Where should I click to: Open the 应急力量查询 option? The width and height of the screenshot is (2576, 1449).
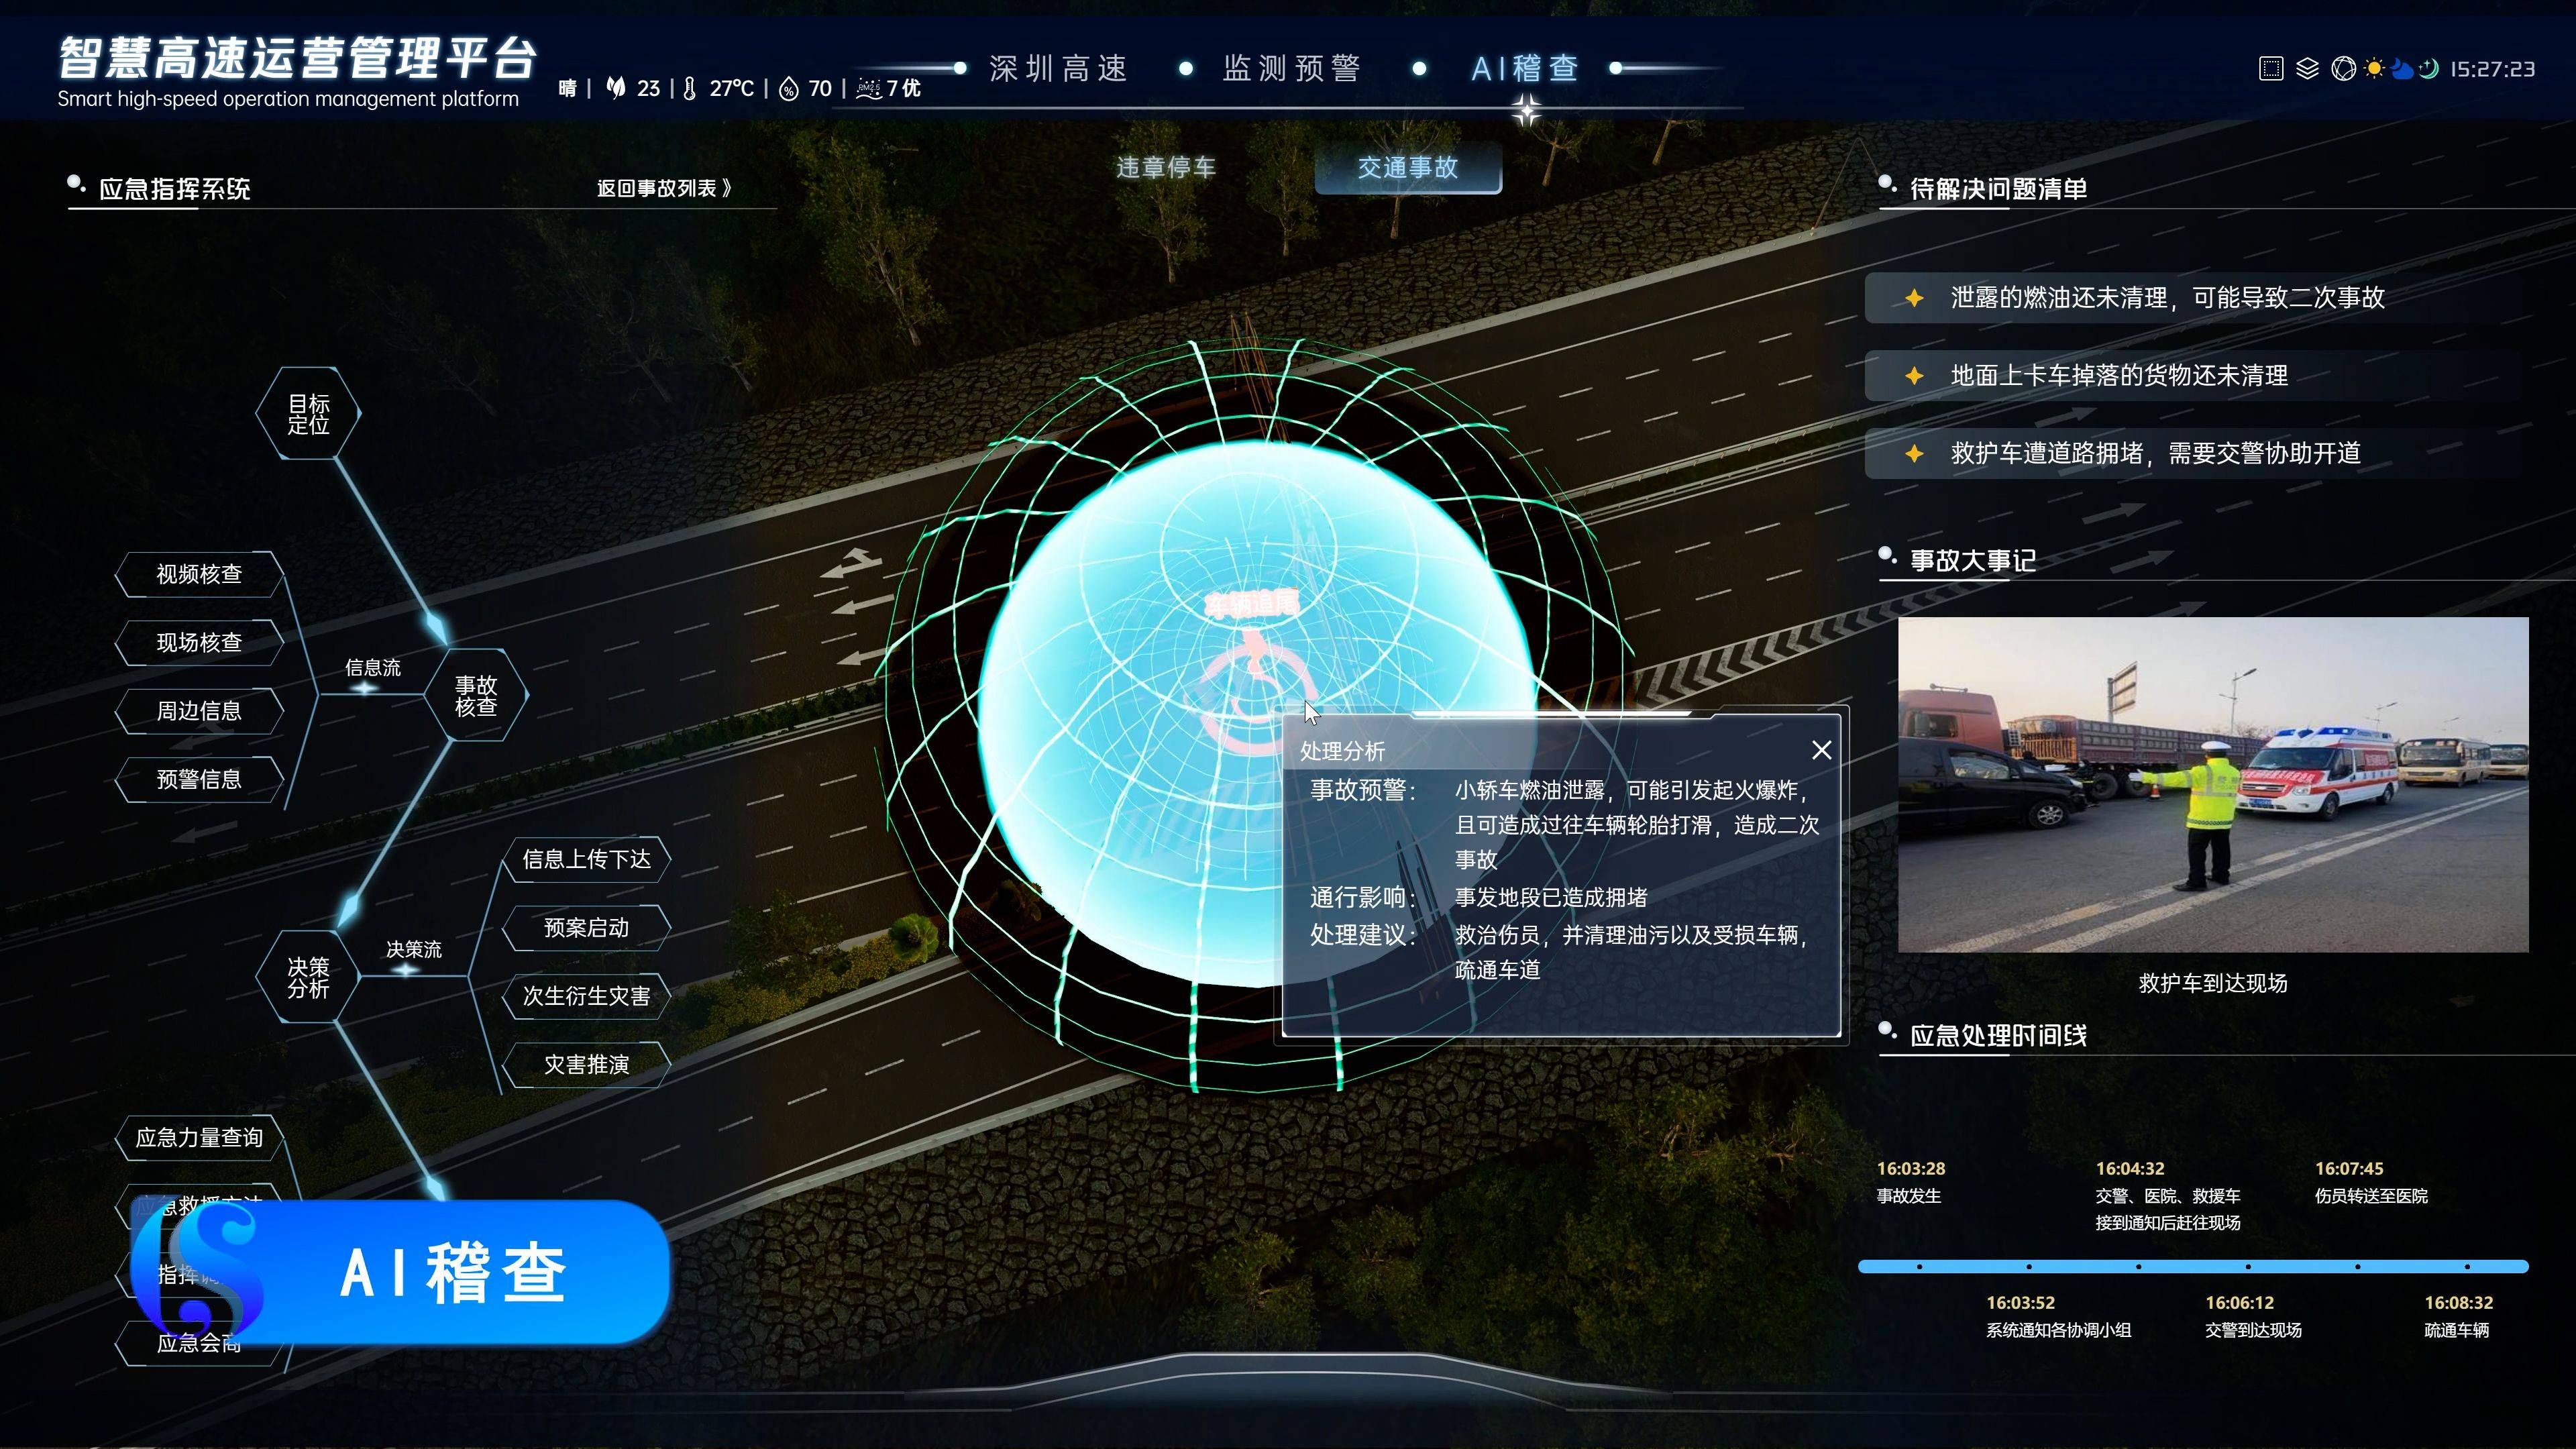[x=199, y=1138]
